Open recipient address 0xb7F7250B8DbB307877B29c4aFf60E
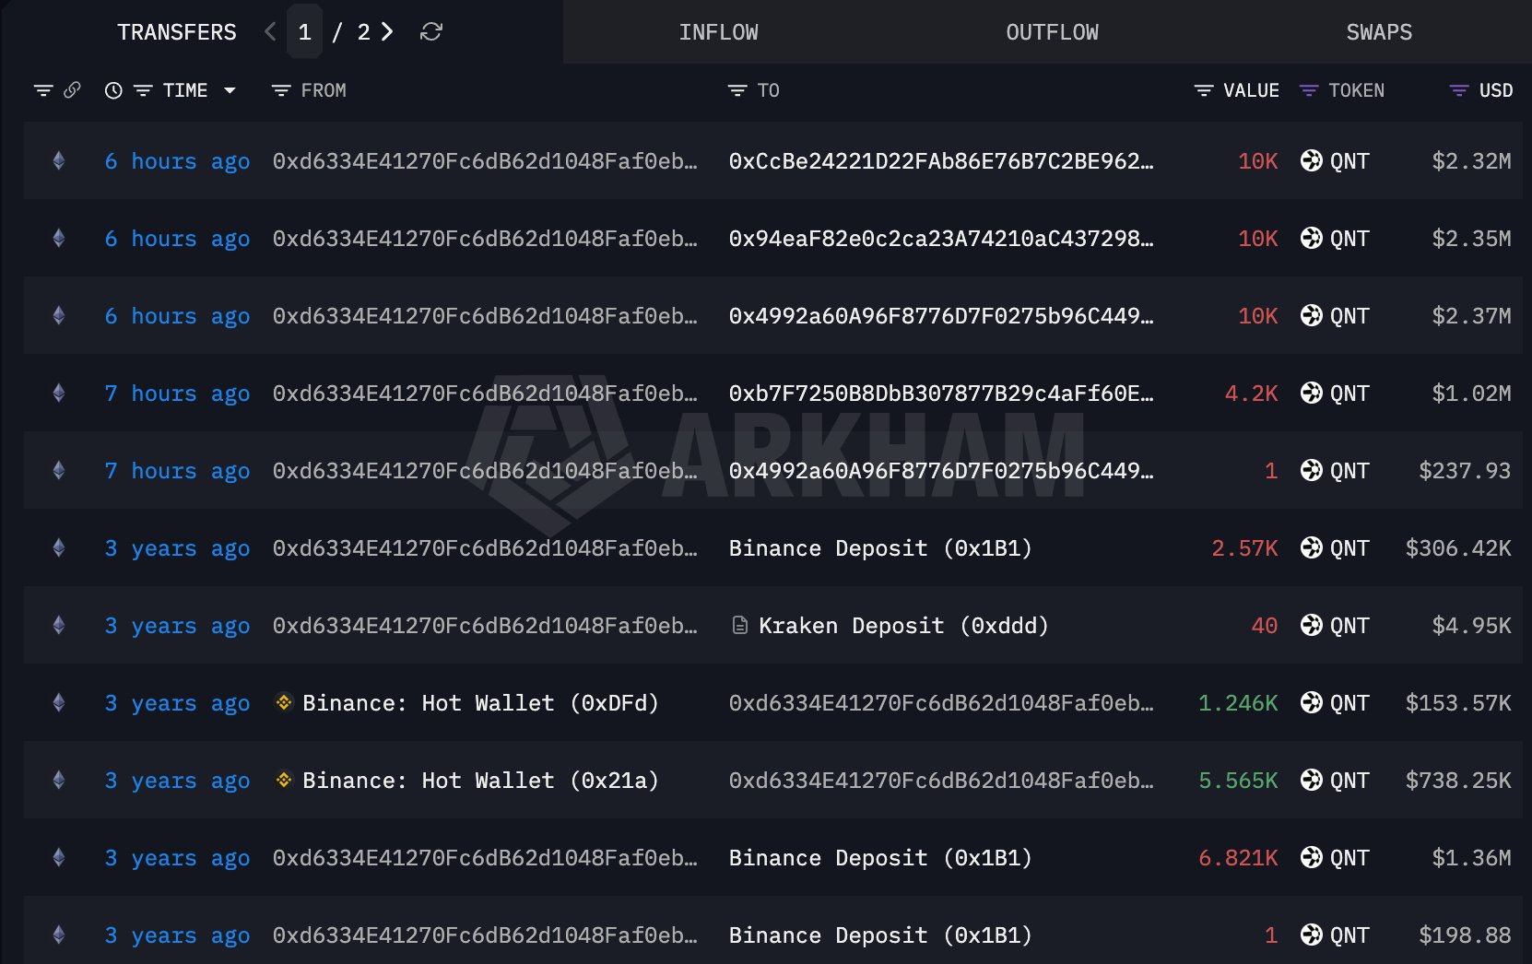 pyautogui.click(x=941, y=394)
